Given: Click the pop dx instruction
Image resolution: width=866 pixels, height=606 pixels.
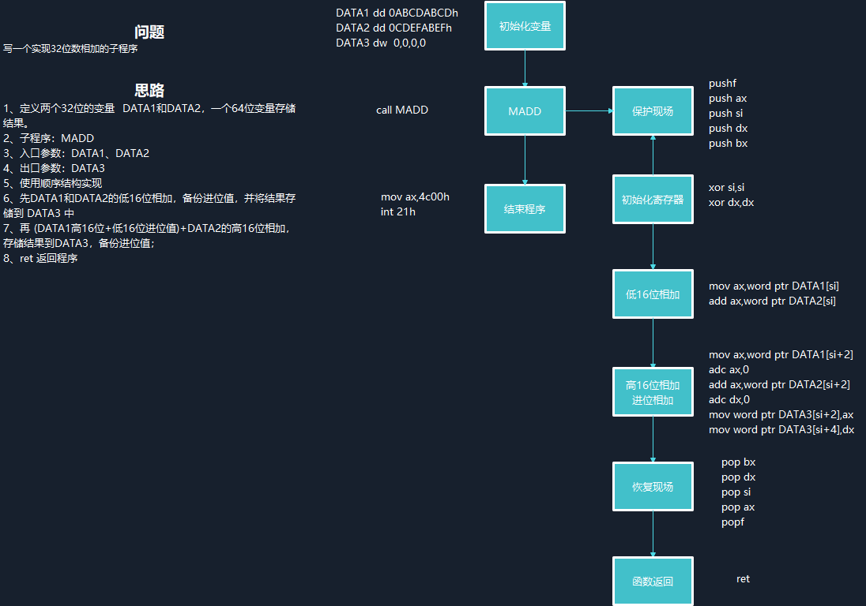Looking at the screenshot, I should [x=739, y=477].
